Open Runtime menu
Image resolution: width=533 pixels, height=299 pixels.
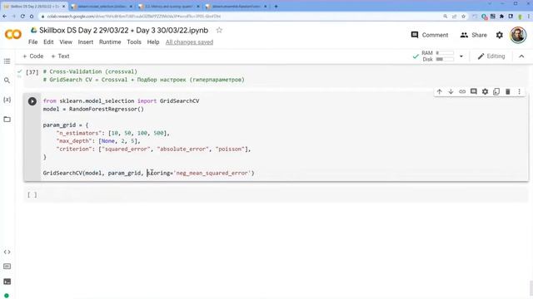click(110, 42)
